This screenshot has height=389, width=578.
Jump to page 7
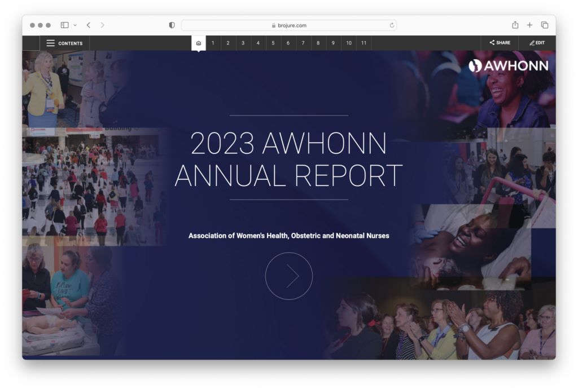point(303,43)
